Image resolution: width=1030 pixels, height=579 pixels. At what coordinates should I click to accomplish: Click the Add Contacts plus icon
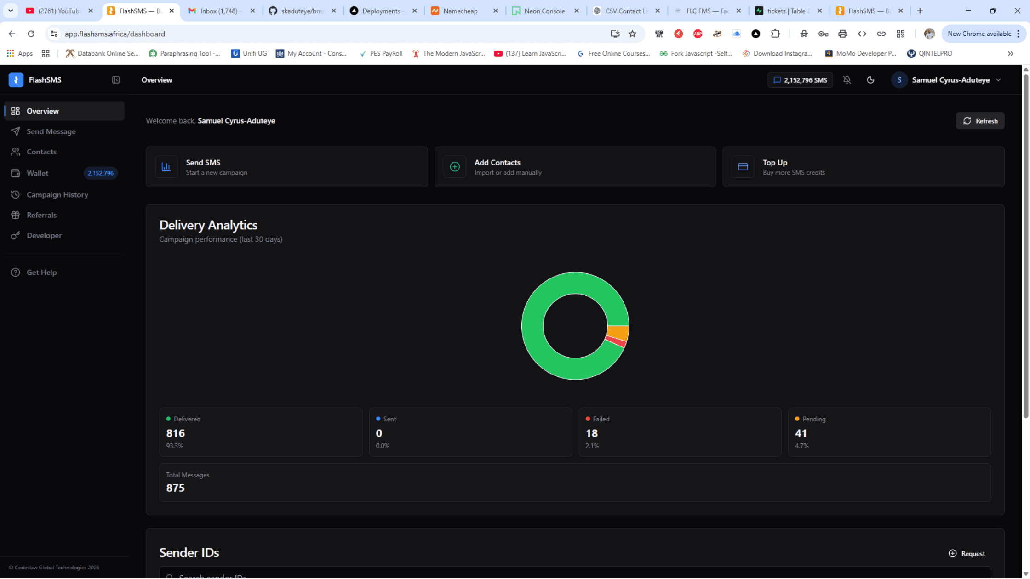[454, 167]
